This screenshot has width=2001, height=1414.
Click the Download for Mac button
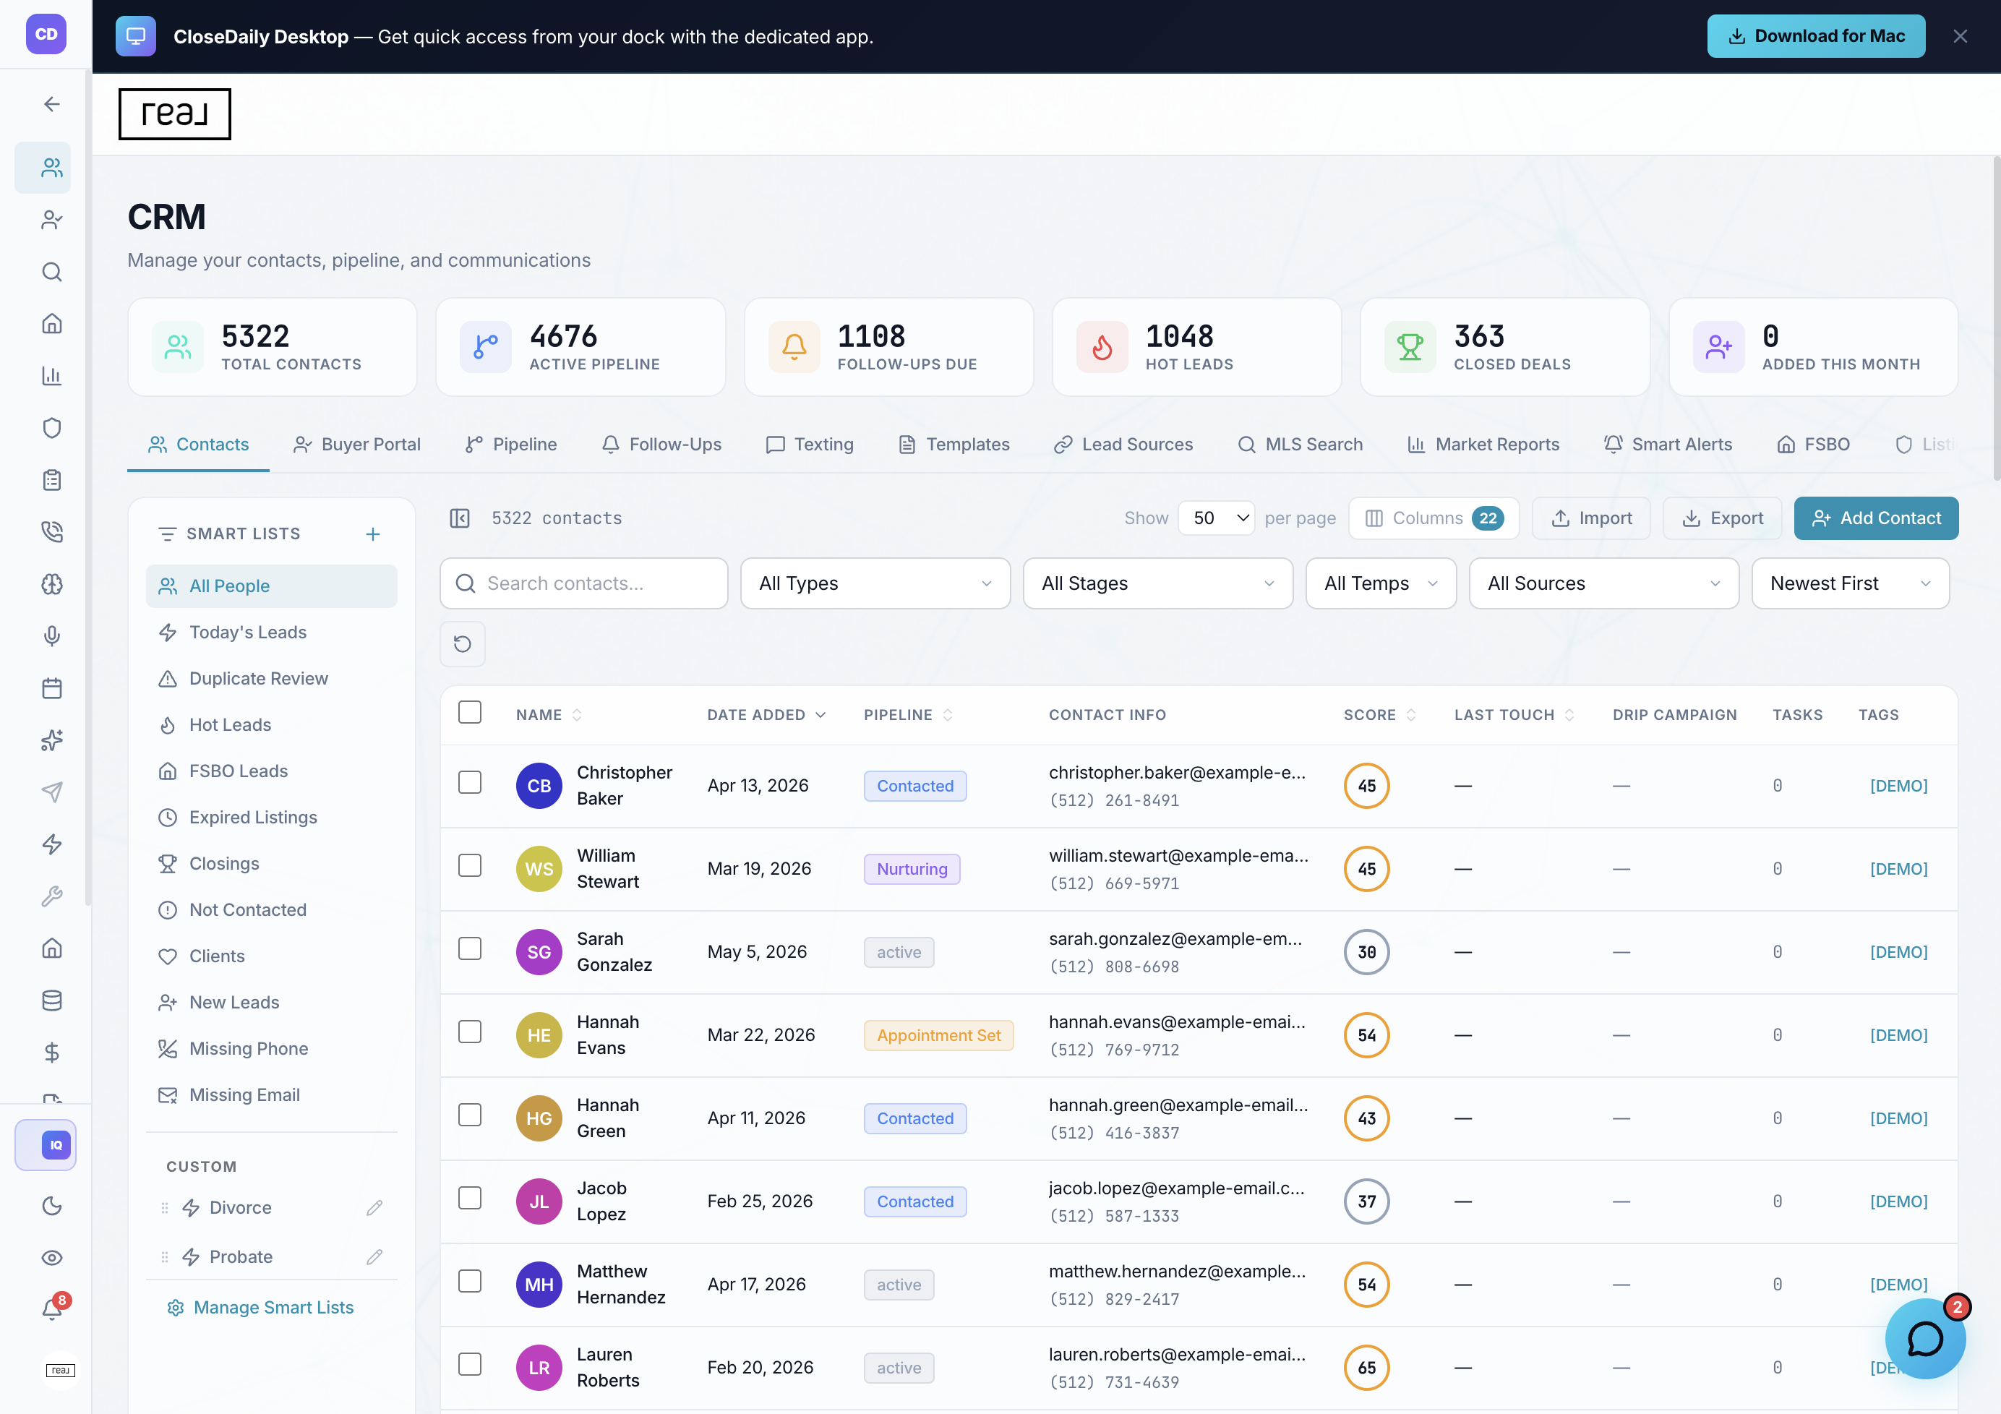coord(1815,37)
